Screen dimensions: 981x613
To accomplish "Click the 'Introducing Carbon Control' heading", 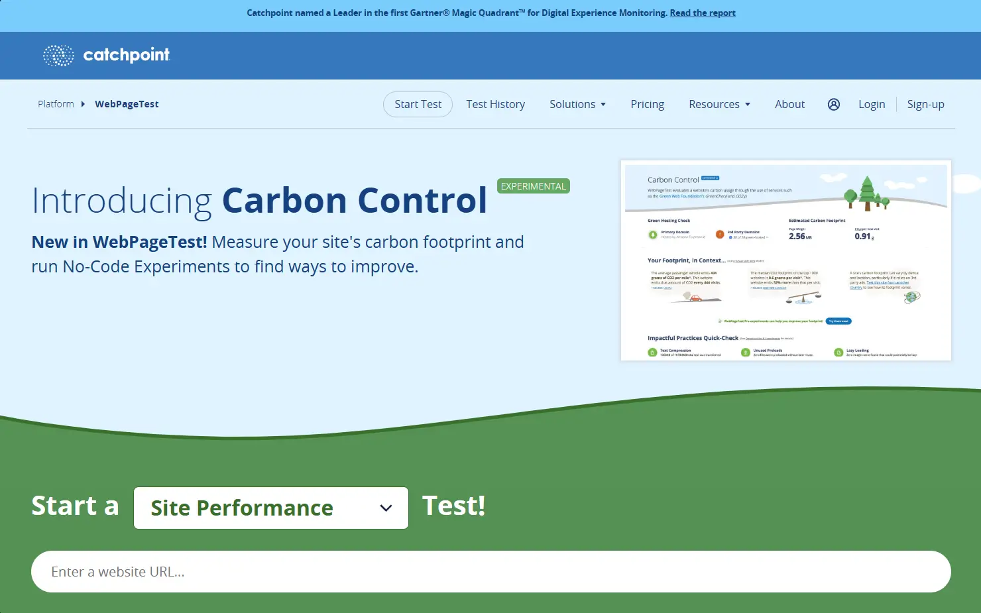I will [259, 200].
